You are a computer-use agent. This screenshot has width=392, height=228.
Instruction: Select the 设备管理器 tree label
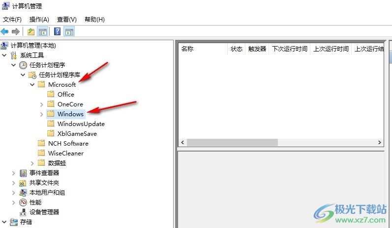click(x=44, y=212)
